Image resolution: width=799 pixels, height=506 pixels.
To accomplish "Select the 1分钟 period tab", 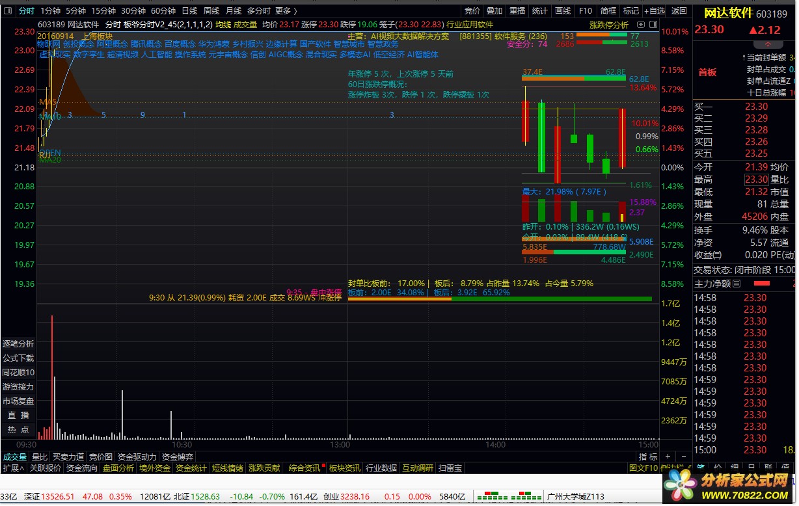I will click(x=50, y=10).
